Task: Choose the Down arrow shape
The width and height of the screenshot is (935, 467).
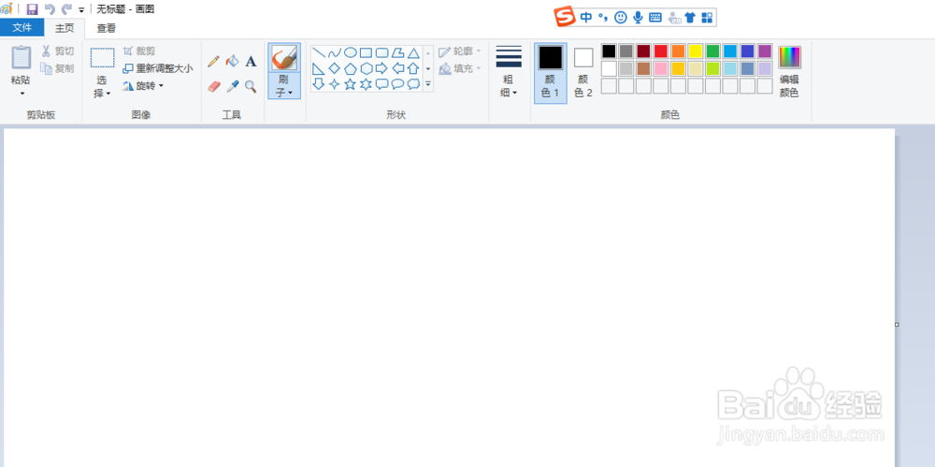Action: click(319, 83)
